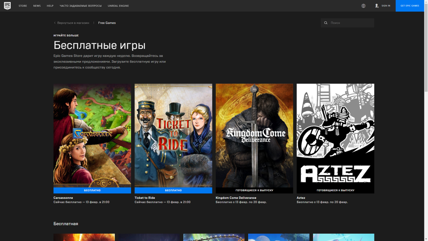Viewport: 428px width, 241px height.
Task: Open the Carcassonne cover image
Action: (92, 136)
